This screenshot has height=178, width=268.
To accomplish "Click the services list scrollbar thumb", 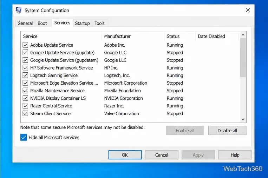I will pos(243,58).
